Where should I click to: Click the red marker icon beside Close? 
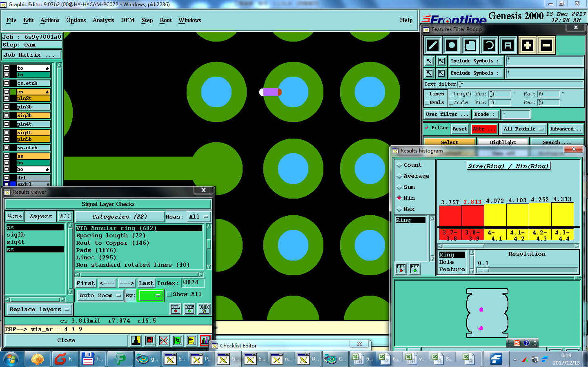coord(150,340)
